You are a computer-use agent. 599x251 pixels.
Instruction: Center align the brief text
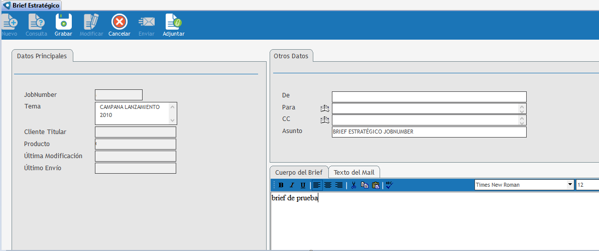click(x=328, y=185)
